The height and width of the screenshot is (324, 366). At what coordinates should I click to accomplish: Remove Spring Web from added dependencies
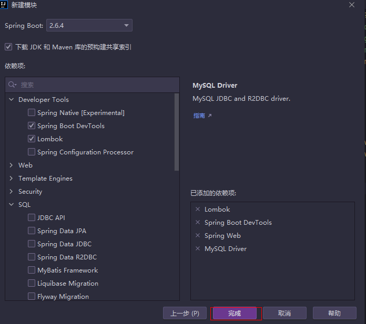point(198,235)
